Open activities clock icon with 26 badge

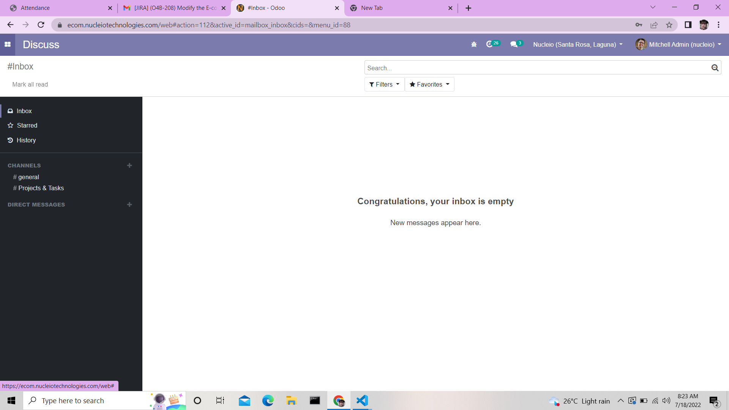tap(493, 44)
